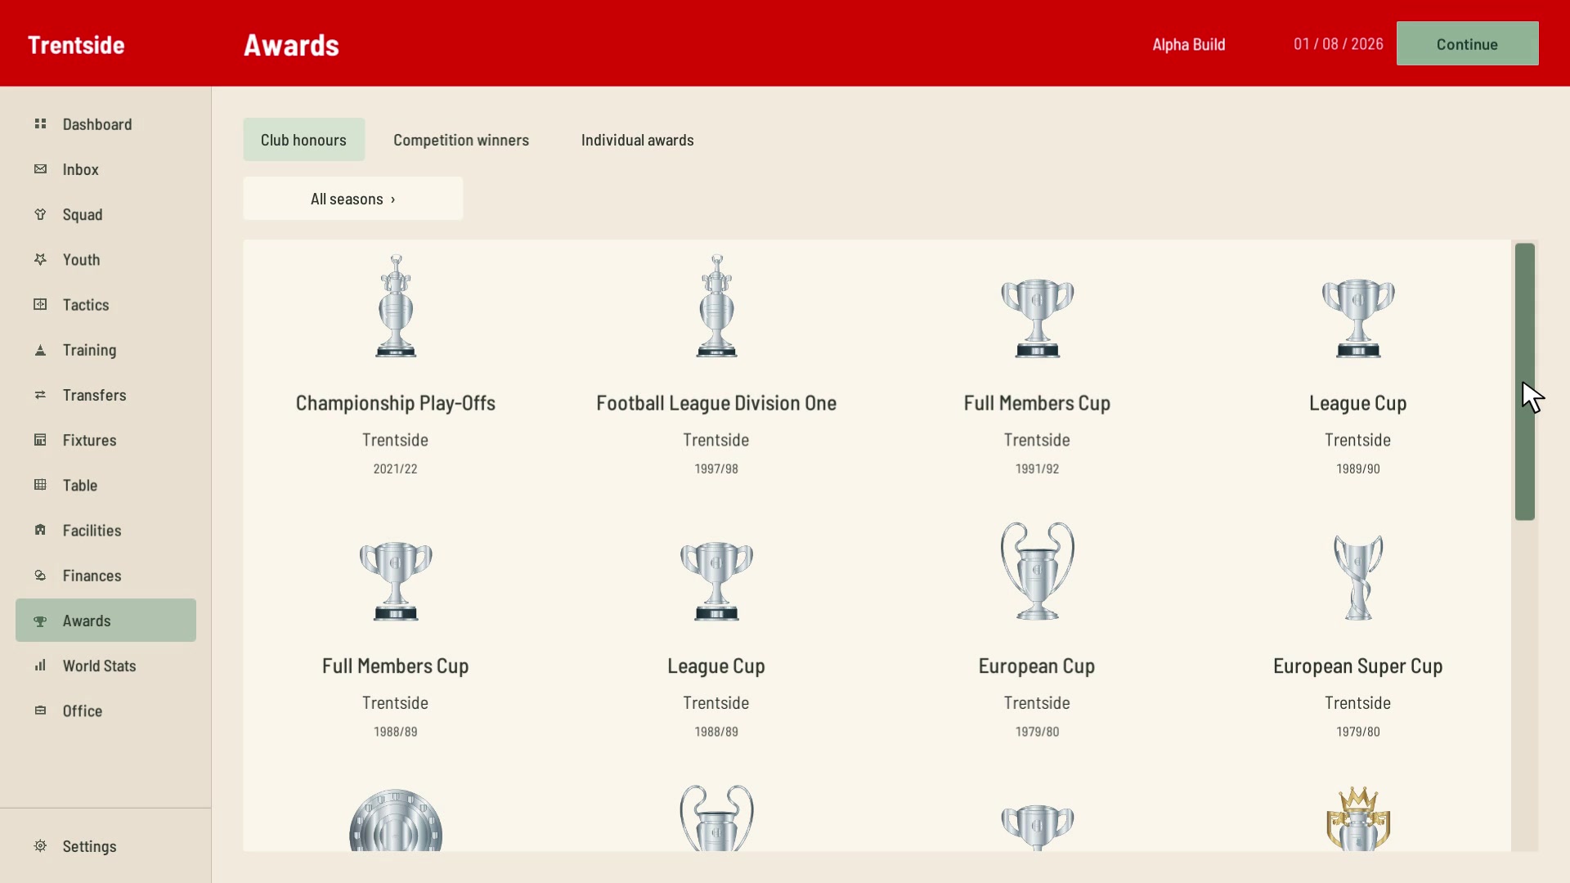Click the date 01 / 08 / 2026

[x=1338, y=44]
